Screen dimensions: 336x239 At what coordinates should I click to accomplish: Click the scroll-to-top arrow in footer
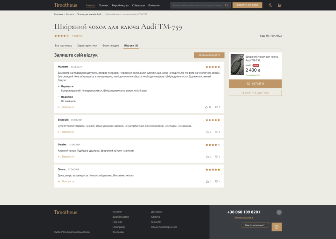(x=279, y=212)
